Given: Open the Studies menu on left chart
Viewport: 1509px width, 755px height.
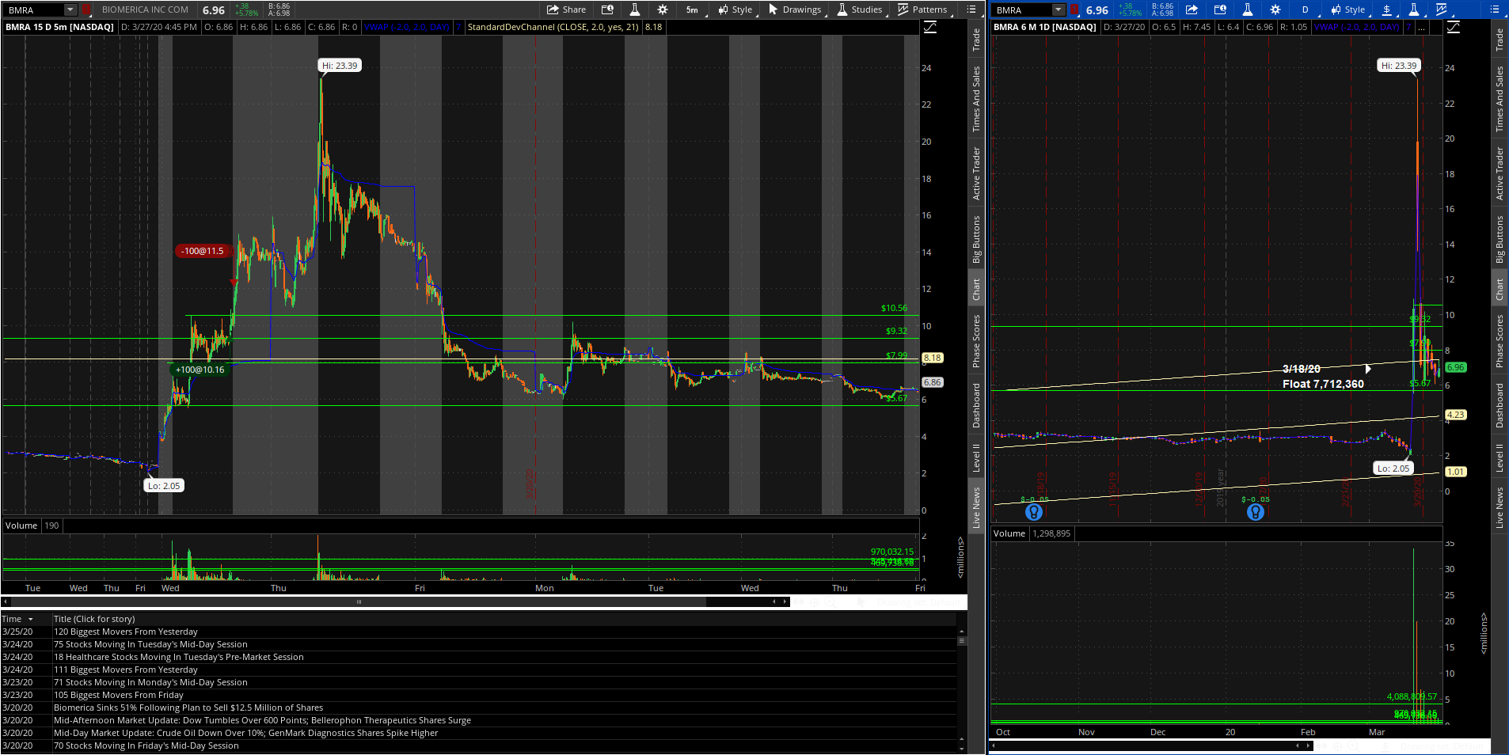Looking at the screenshot, I should 859,9.
